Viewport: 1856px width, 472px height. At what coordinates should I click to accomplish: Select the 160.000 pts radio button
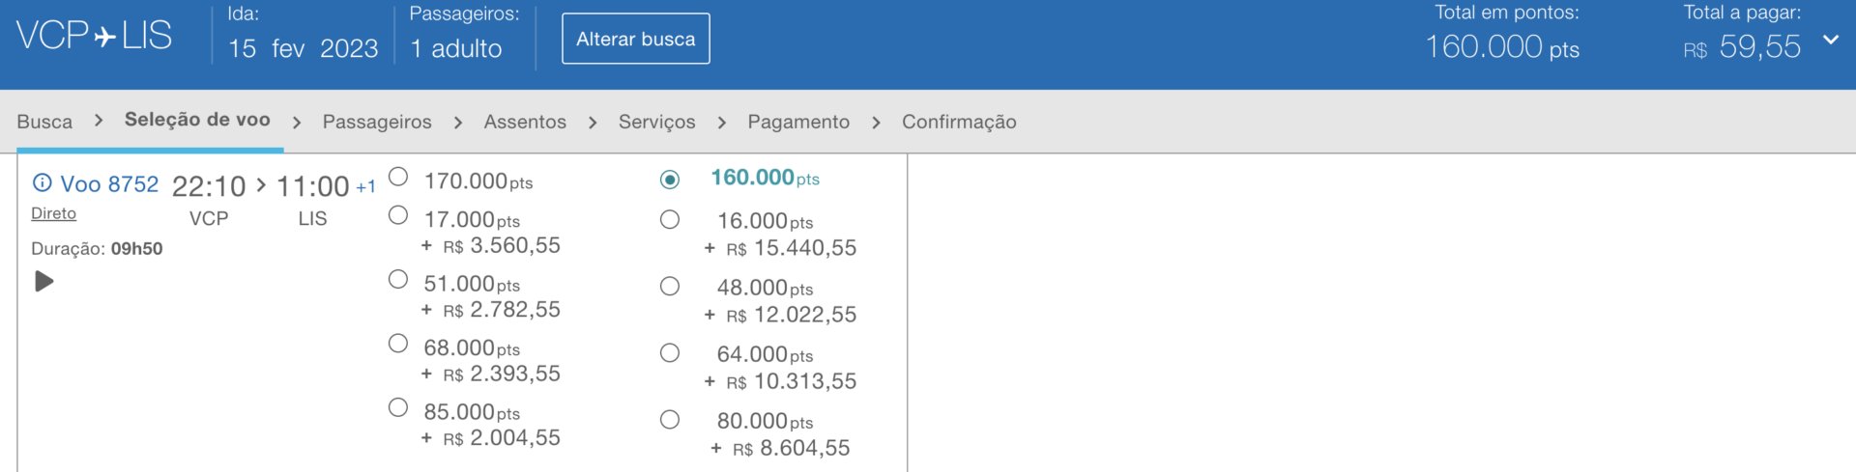(x=670, y=180)
